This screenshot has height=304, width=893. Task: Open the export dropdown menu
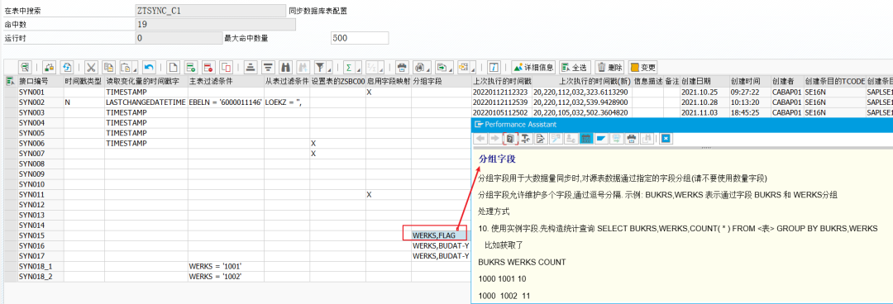pyautogui.click(x=451, y=70)
